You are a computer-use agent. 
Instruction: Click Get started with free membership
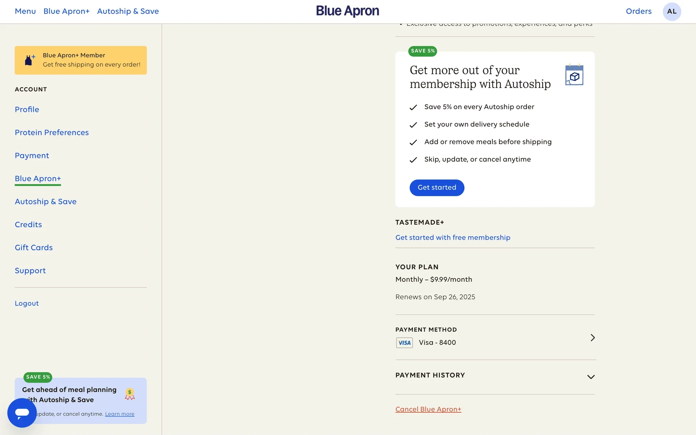pyautogui.click(x=453, y=238)
